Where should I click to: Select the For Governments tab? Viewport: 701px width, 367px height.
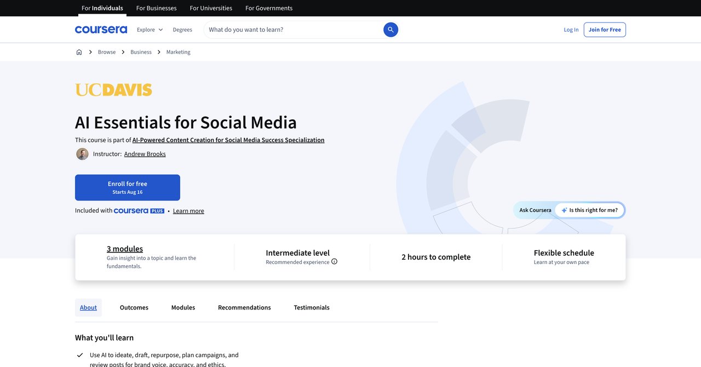tap(269, 8)
